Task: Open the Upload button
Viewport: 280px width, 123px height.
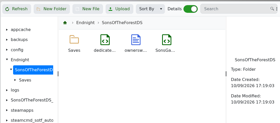Action: click(x=119, y=9)
